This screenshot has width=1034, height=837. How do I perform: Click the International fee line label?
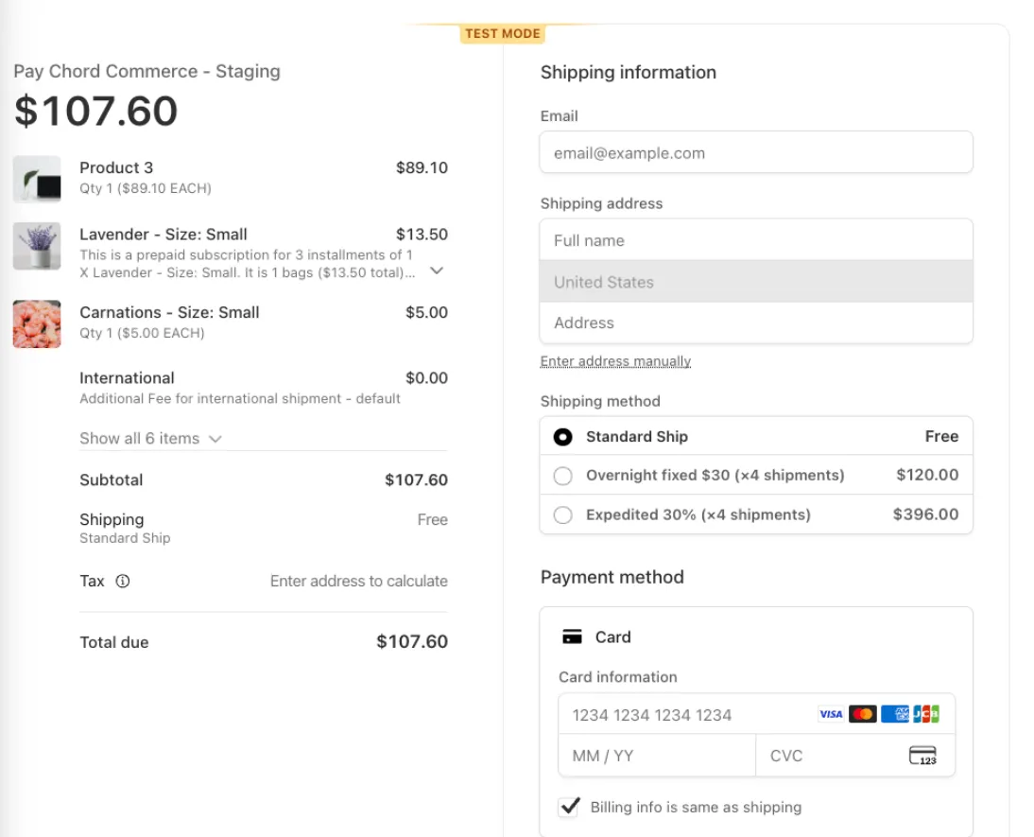(x=128, y=377)
